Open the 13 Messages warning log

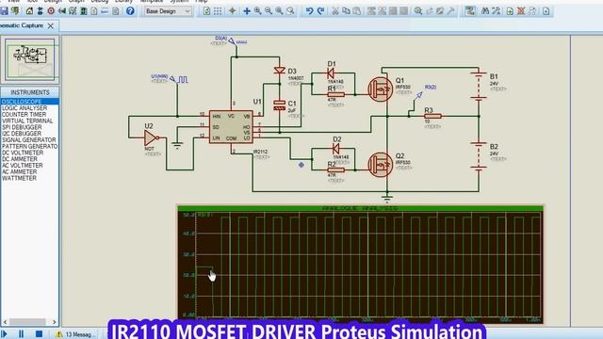(74, 334)
